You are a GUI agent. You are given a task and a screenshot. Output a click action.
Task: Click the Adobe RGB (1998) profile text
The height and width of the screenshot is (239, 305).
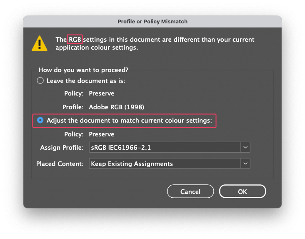117,107
